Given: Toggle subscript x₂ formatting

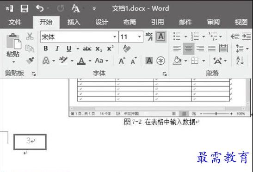Looking at the screenshot, I should pyautogui.click(x=99, y=49).
